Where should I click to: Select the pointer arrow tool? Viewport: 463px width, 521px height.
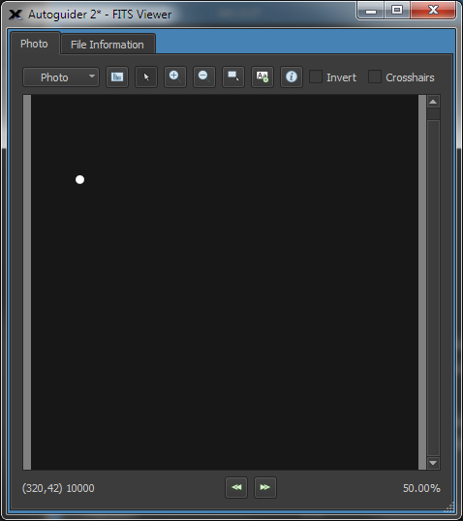point(146,77)
